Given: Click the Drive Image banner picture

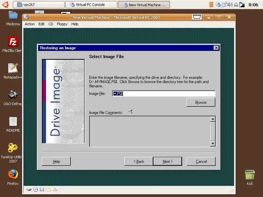Looking at the screenshot, I should pos(63,101).
